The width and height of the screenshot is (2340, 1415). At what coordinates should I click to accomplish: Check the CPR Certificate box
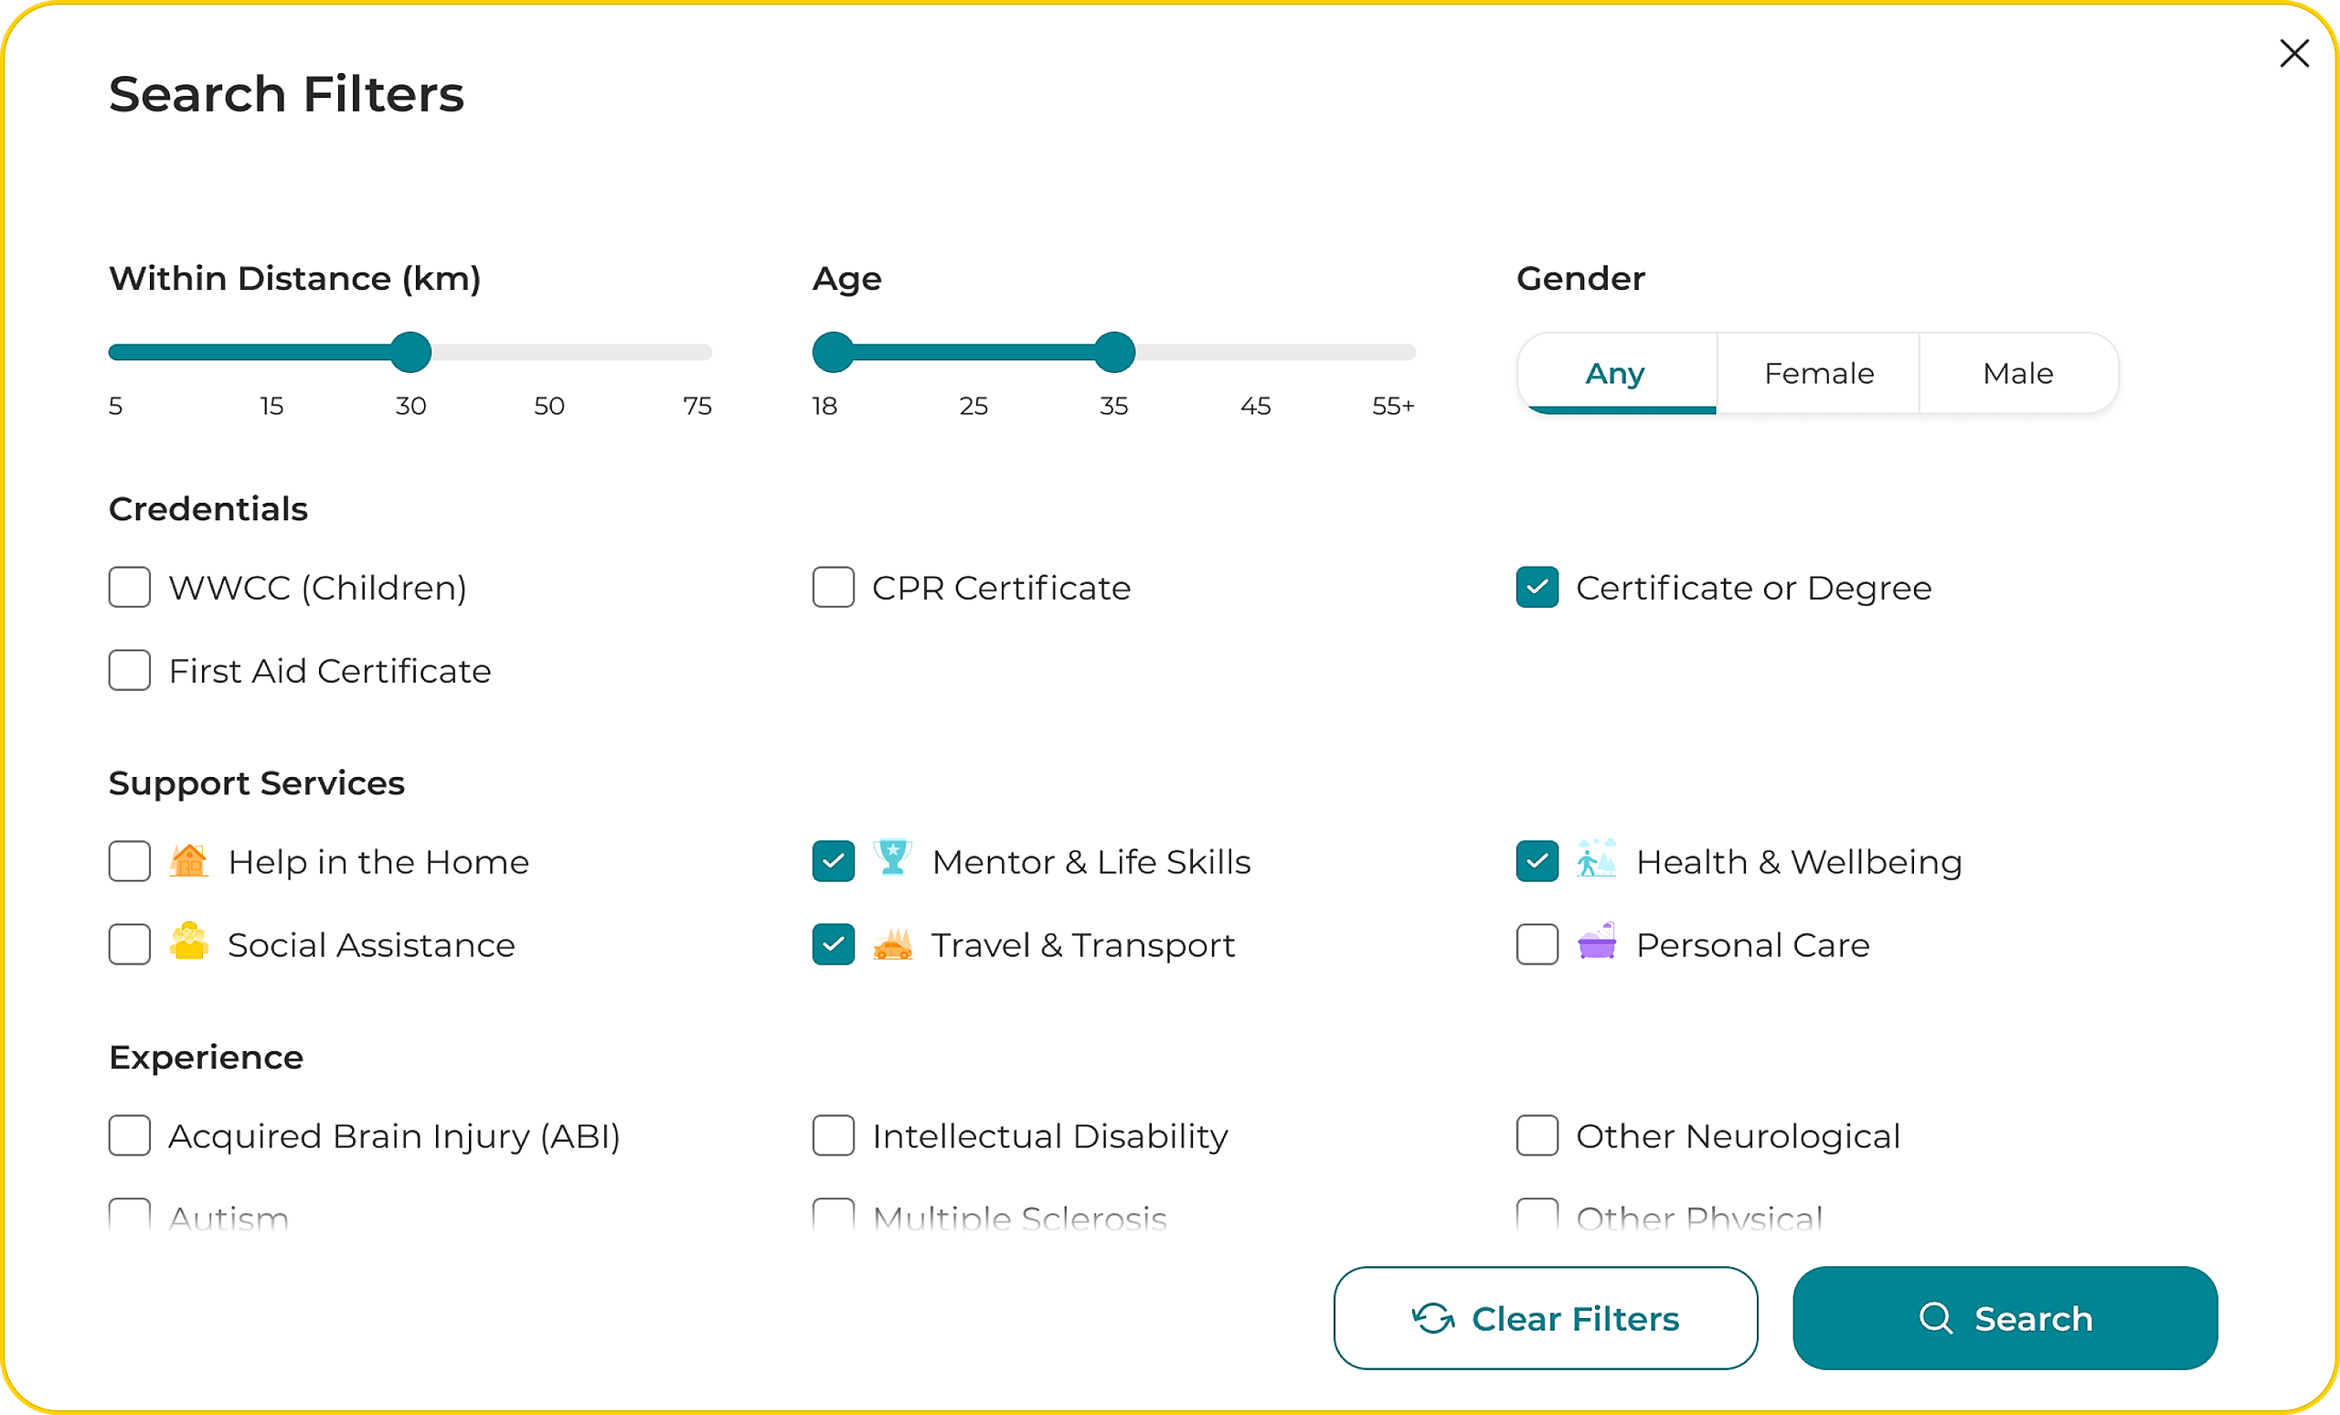[x=833, y=588]
